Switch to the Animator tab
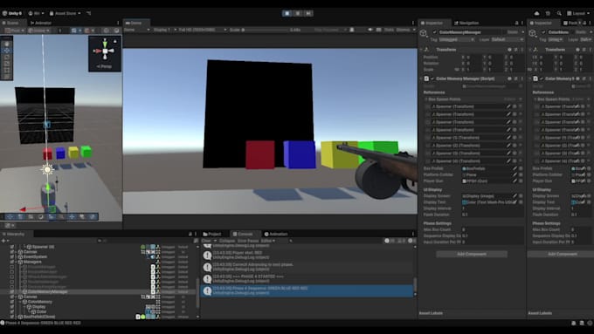 (x=40, y=23)
